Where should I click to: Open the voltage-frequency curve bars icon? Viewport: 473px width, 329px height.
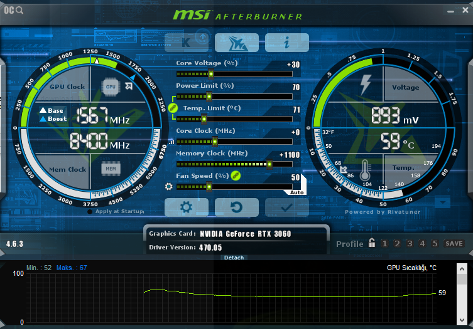pyautogui.click(x=171, y=142)
